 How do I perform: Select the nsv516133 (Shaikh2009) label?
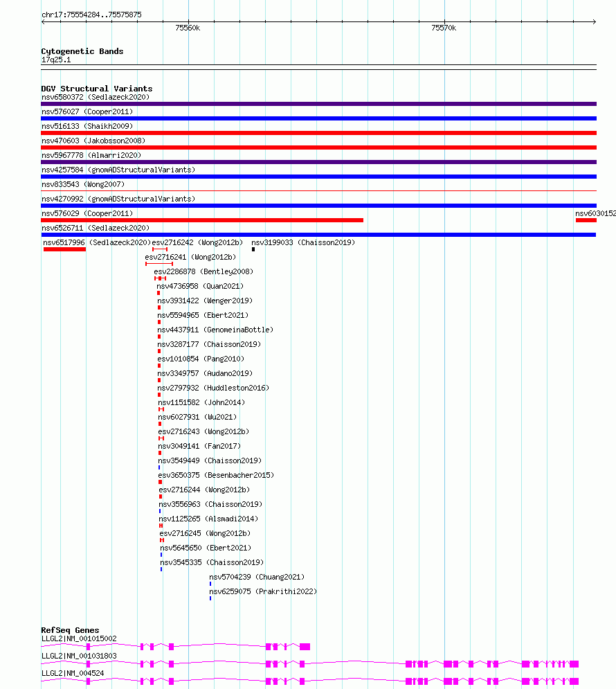(x=87, y=126)
